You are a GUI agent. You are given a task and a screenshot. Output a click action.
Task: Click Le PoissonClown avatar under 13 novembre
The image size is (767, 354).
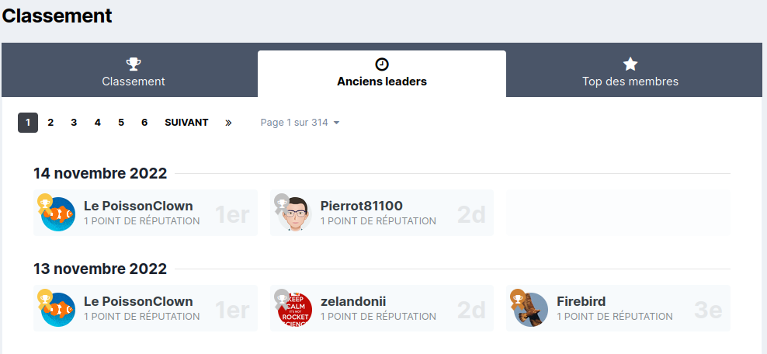click(x=58, y=310)
